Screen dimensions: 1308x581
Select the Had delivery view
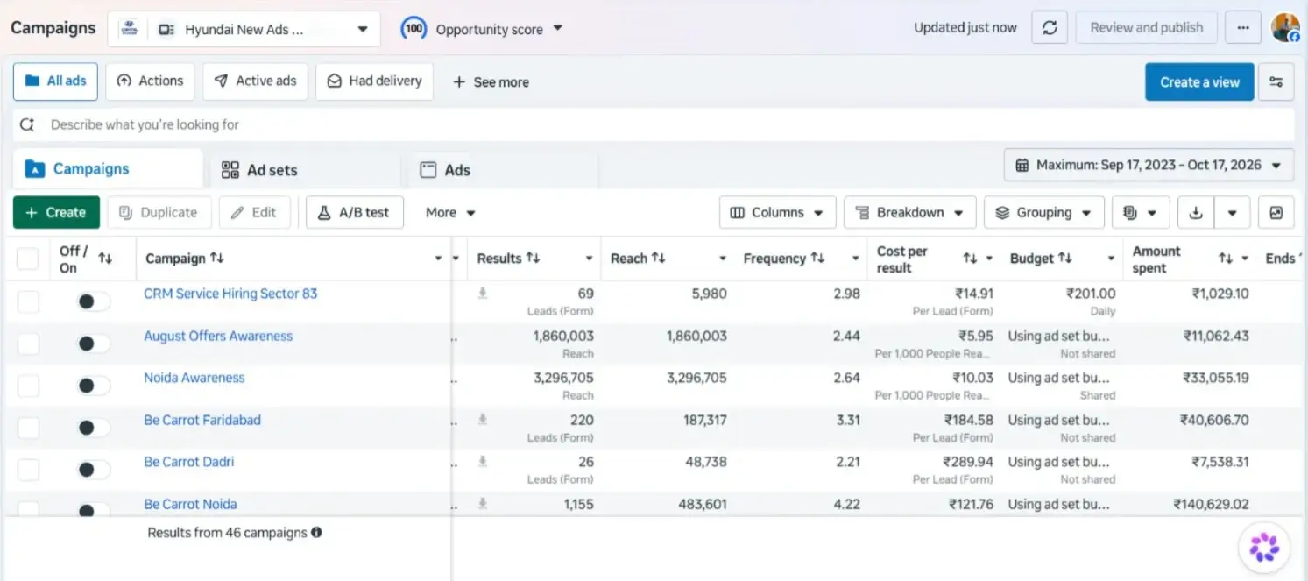coord(374,81)
